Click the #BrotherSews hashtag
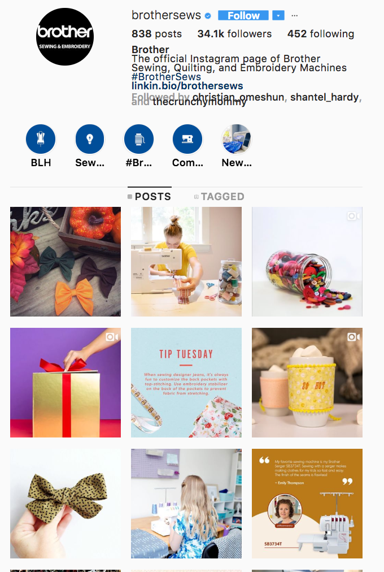 coord(166,77)
